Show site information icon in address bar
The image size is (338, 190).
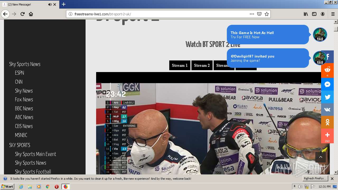pos(71,14)
